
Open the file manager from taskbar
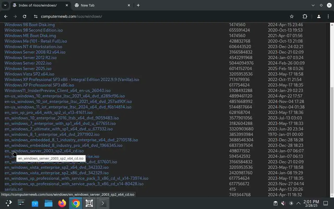click(x=49, y=203)
